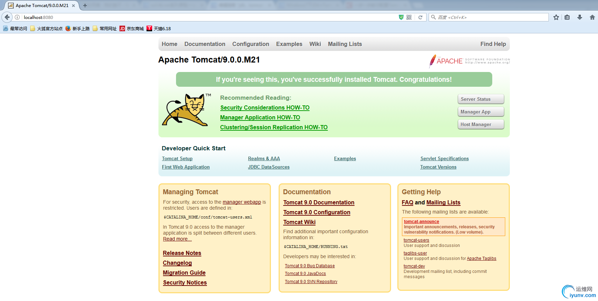The height and width of the screenshot is (301, 598).
Task: Click the green shield security icon
Action: pos(401,17)
